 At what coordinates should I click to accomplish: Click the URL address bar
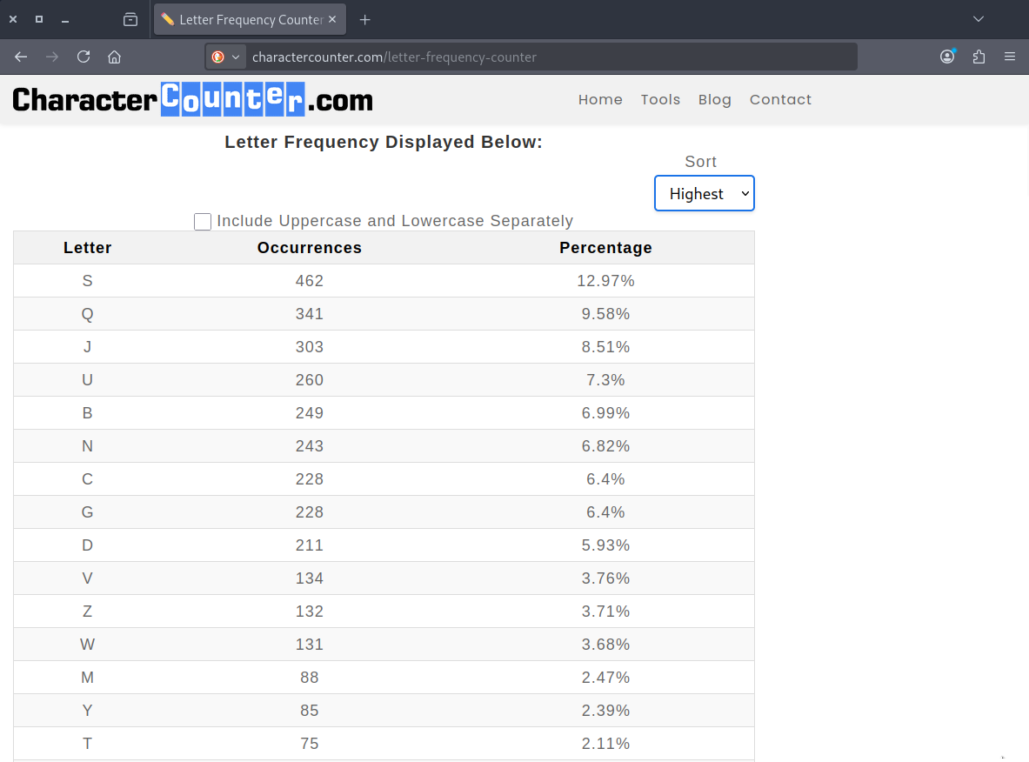pyautogui.click(x=548, y=57)
